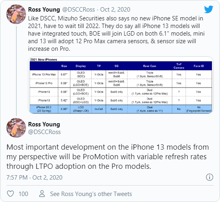The height and width of the screenshot is (202, 220).
Task: Click the ProMotion main tweet text
Action: pyautogui.click(x=108, y=157)
